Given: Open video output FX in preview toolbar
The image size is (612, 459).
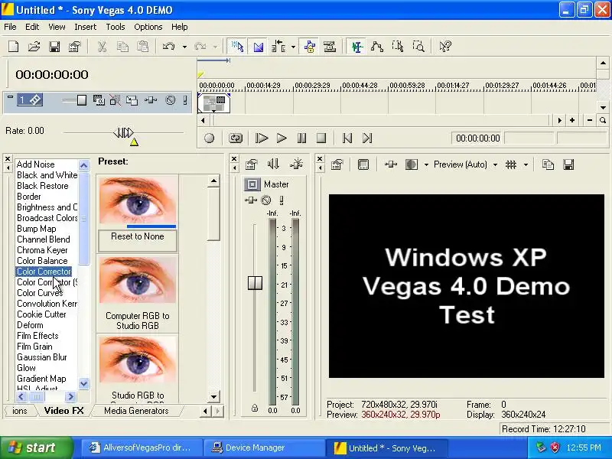Looking at the screenshot, I should point(391,164).
